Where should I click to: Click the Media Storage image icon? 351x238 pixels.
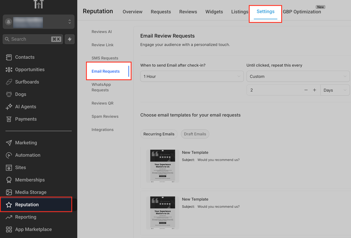tap(9, 192)
